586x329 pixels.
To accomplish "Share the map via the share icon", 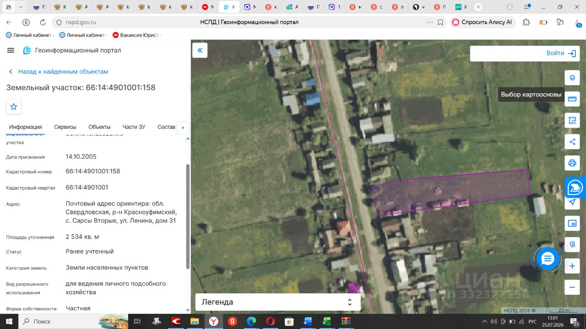I will pyautogui.click(x=572, y=142).
